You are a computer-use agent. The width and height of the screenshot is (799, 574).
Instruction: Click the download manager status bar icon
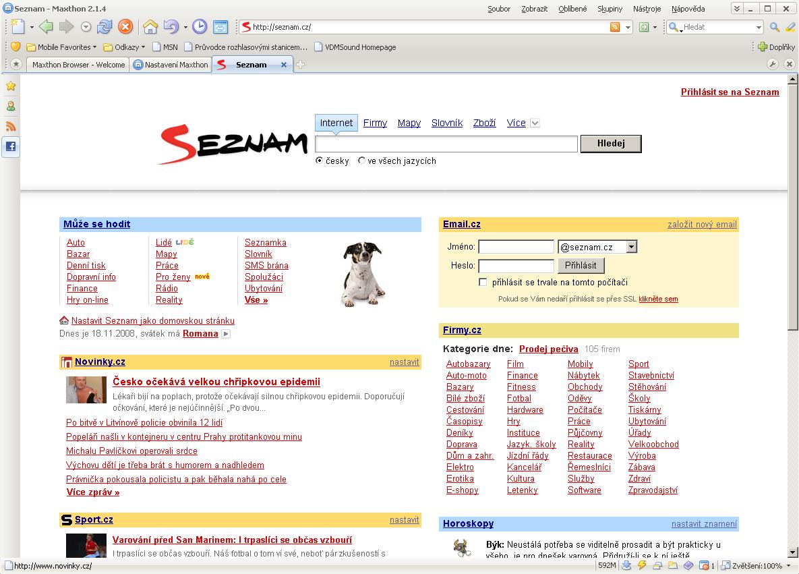[x=627, y=565]
